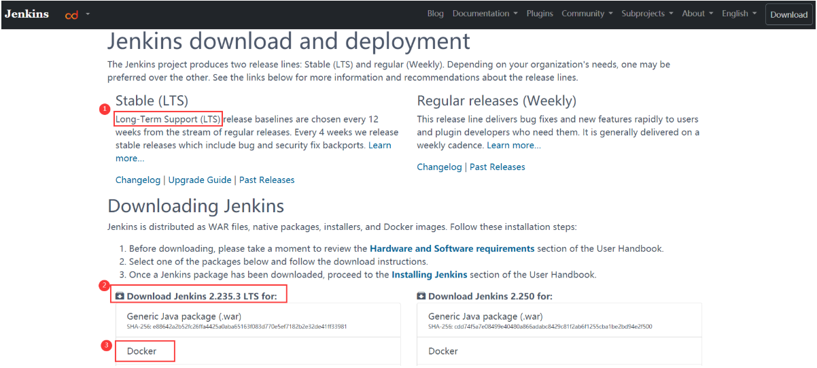Go to the Blog page

pyautogui.click(x=436, y=14)
